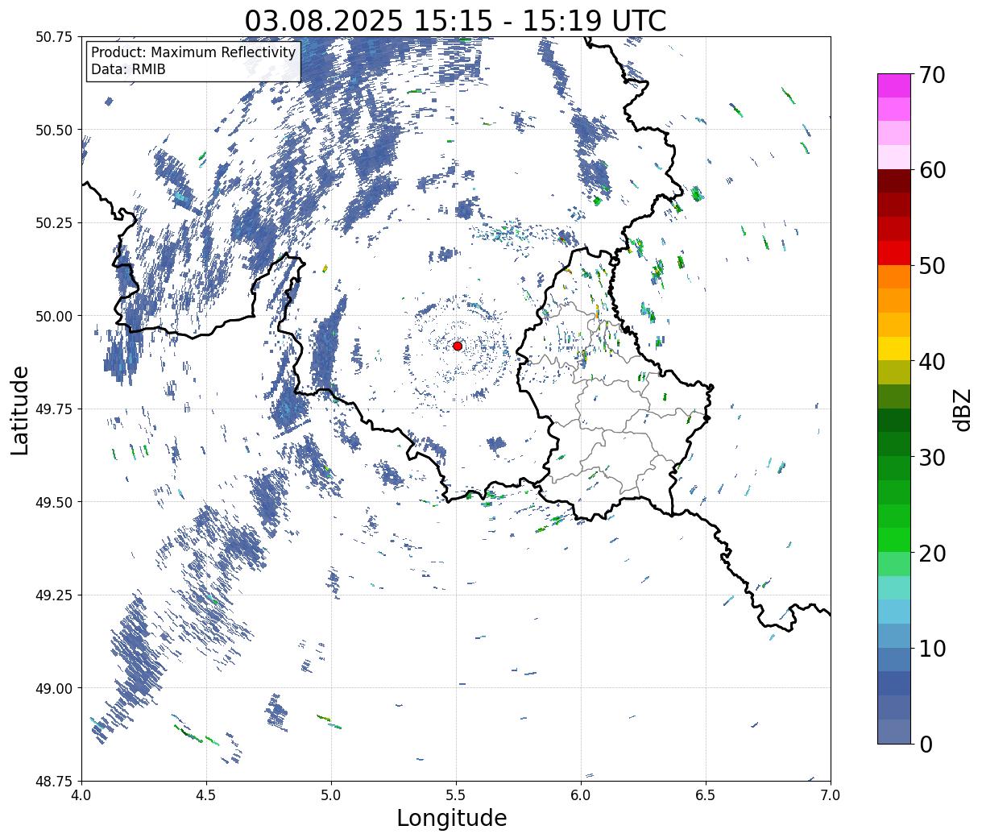Click the longitude tick label 5.0

point(331,795)
